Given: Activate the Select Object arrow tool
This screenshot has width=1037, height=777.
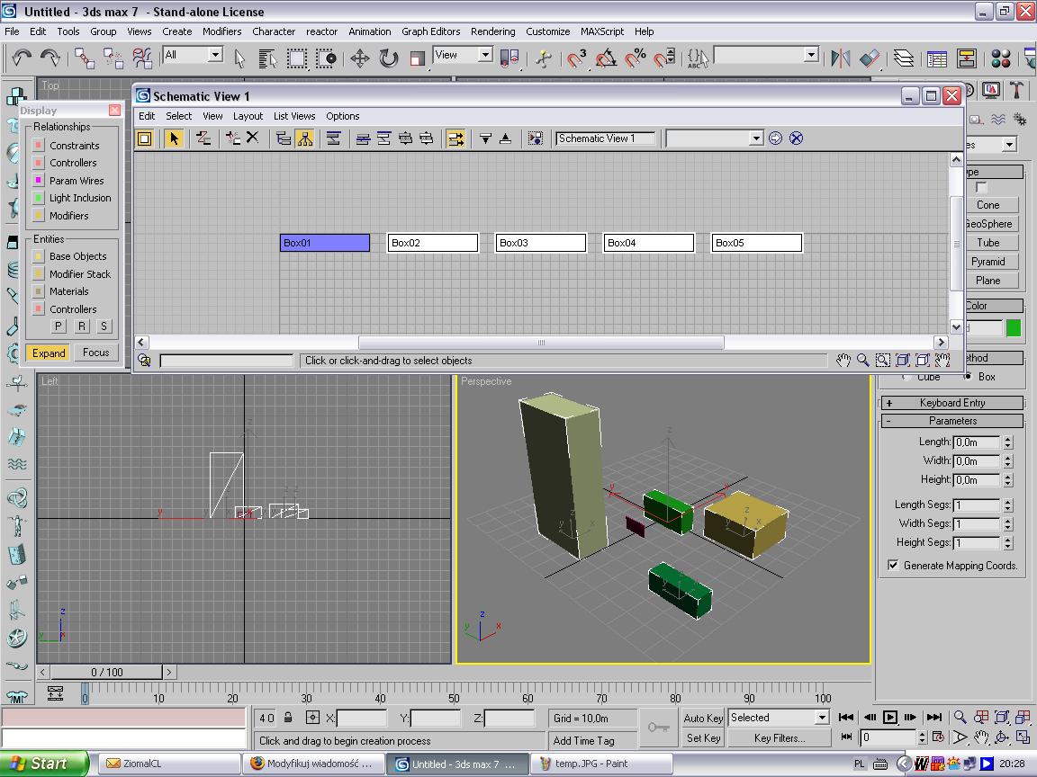Looking at the screenshot, I should coord(239,58).
